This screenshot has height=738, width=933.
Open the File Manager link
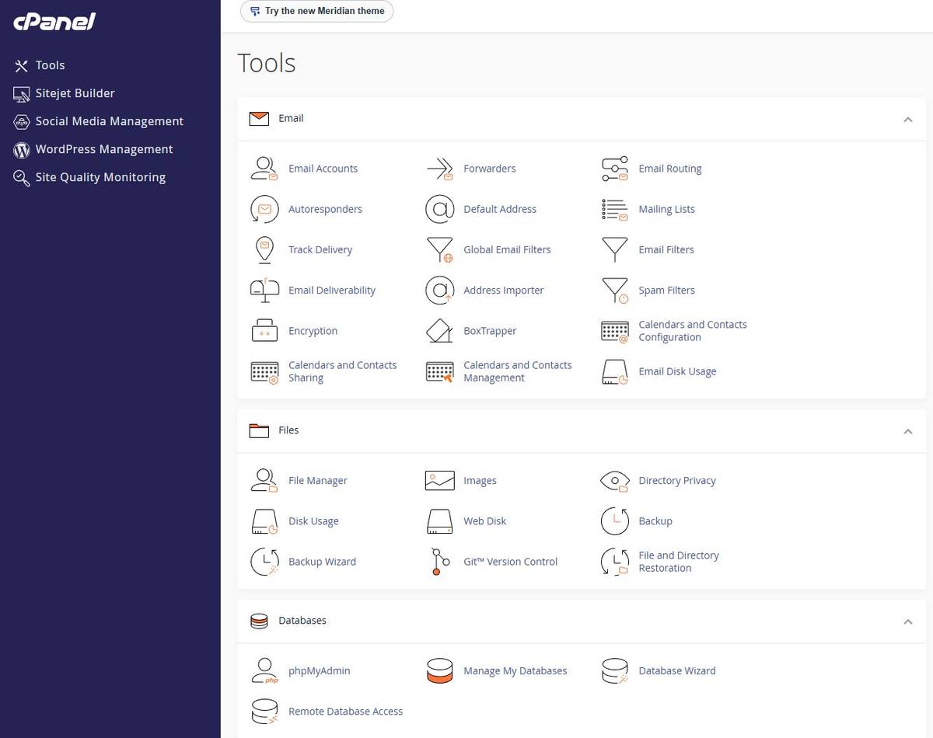click(317, 480)
